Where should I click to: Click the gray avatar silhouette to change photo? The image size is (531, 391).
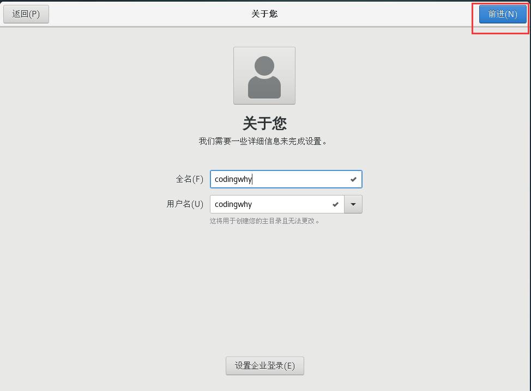tap(264, 75)
